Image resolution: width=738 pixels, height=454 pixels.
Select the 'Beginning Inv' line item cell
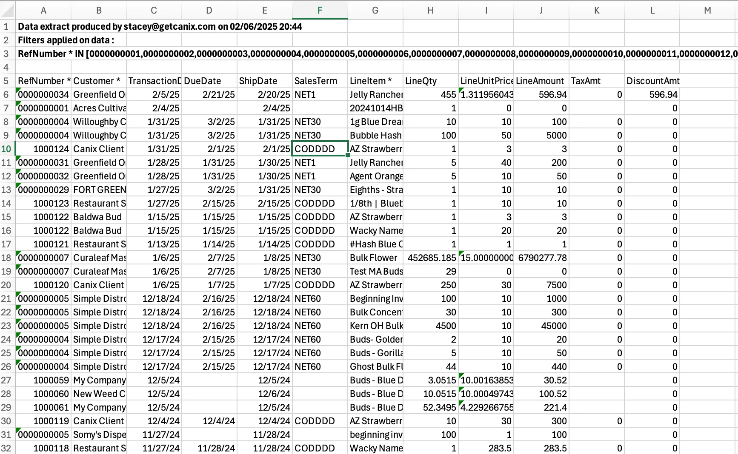[x=375, y=299]
